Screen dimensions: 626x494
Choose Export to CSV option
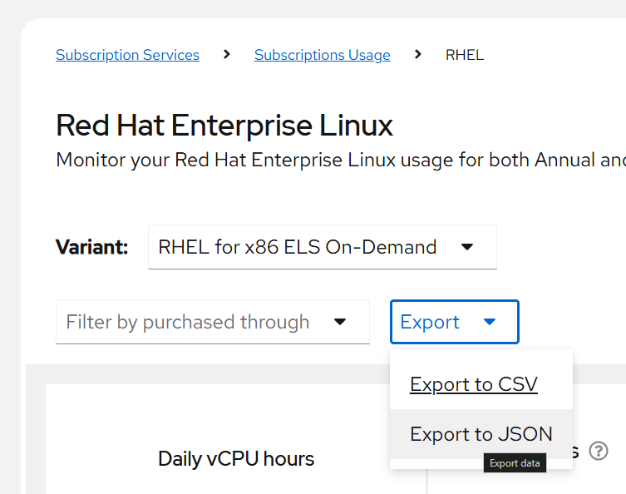point(474,384)
